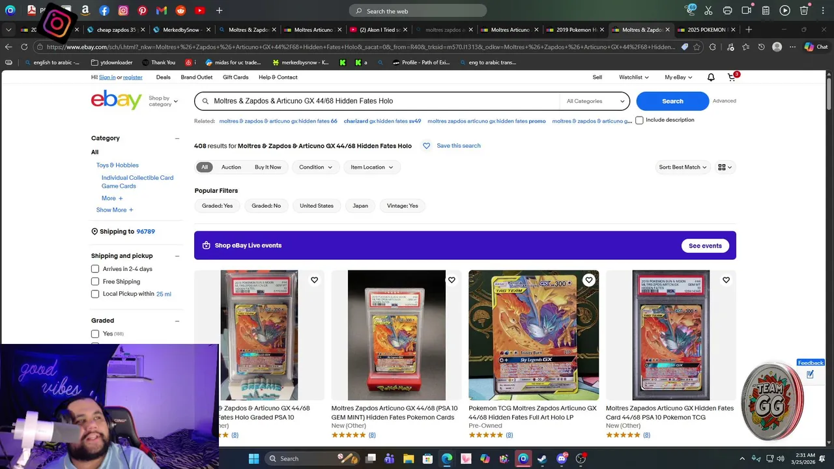
Task: Open the Copilot Chat button
Action: (816, 47)
